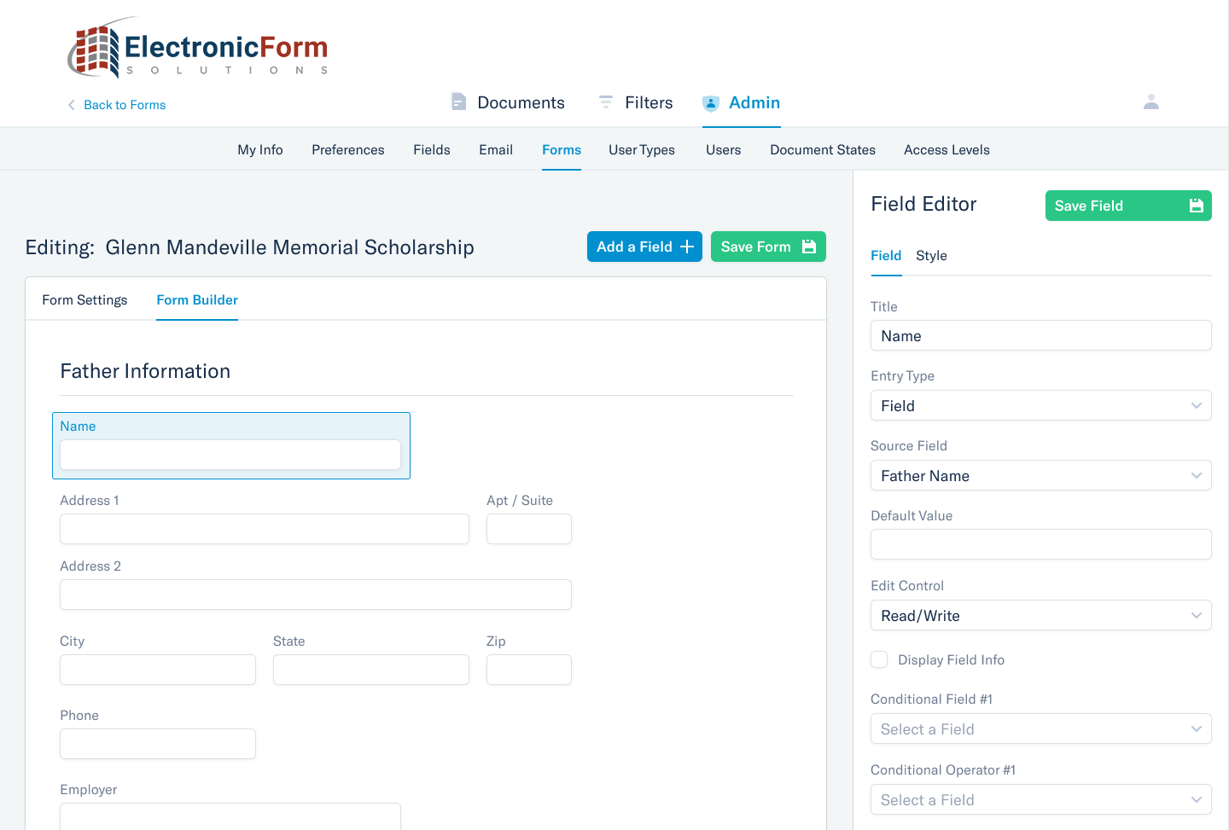Enable the Display Field Info checkbox
1229x830 pixels.
879,659
